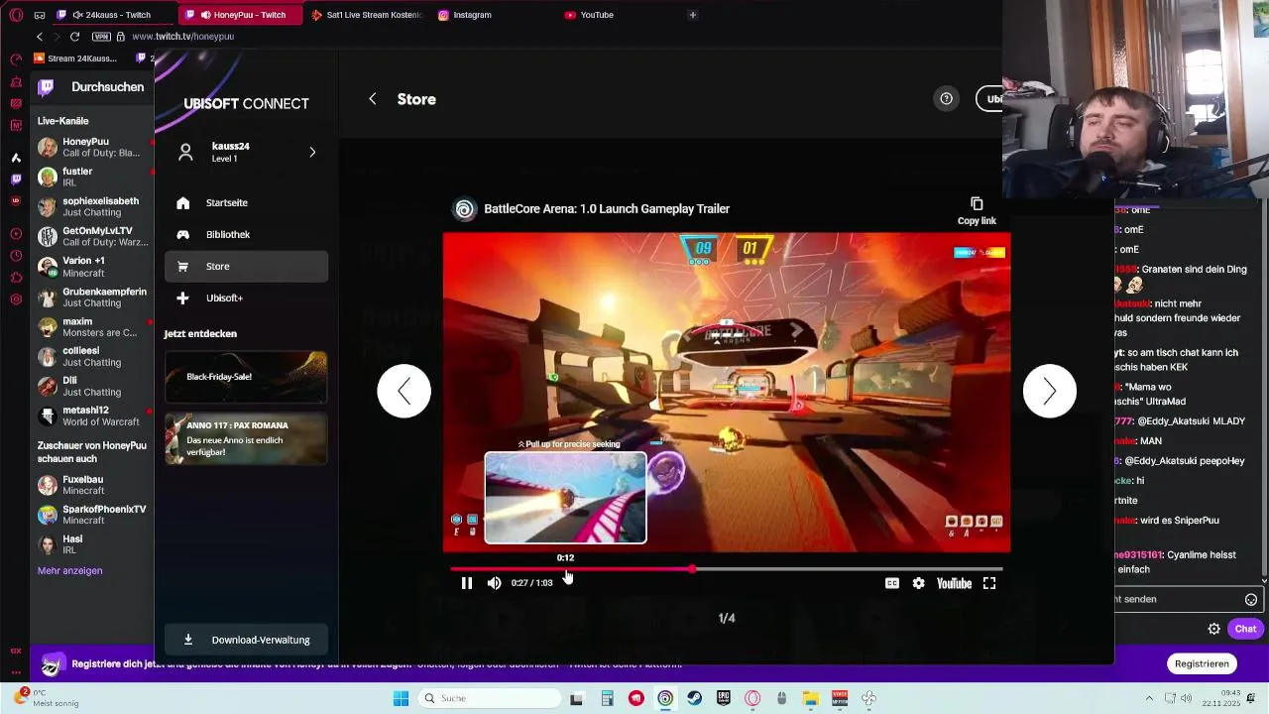1269x714 pixels.
Task: Open the Opera menu logo
Action: tap(16, 15)
